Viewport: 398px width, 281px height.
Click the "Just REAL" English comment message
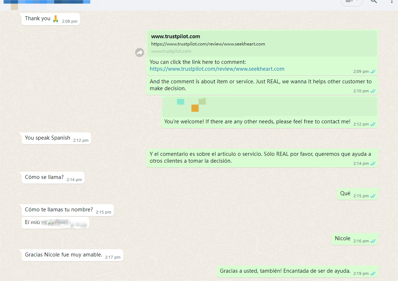coord(260,85)
